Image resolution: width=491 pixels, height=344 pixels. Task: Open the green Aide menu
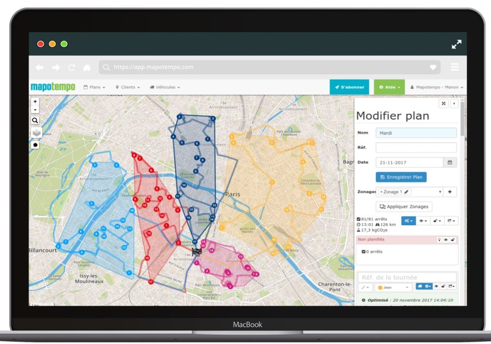coord(389,87)
